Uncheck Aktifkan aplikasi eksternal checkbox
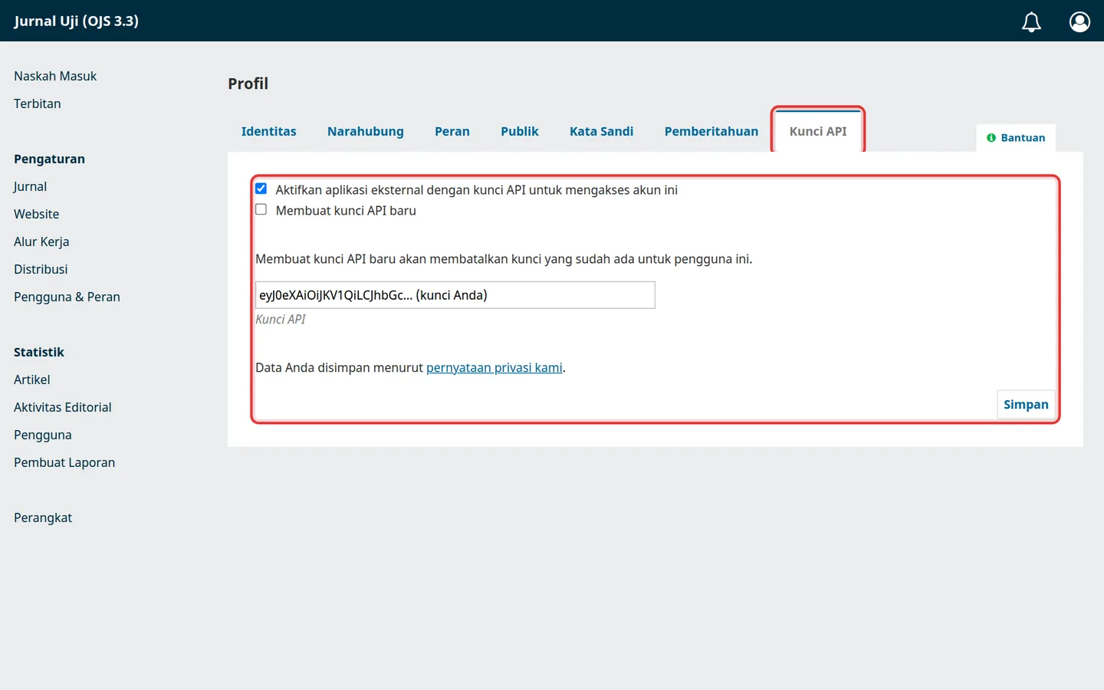 261,189
